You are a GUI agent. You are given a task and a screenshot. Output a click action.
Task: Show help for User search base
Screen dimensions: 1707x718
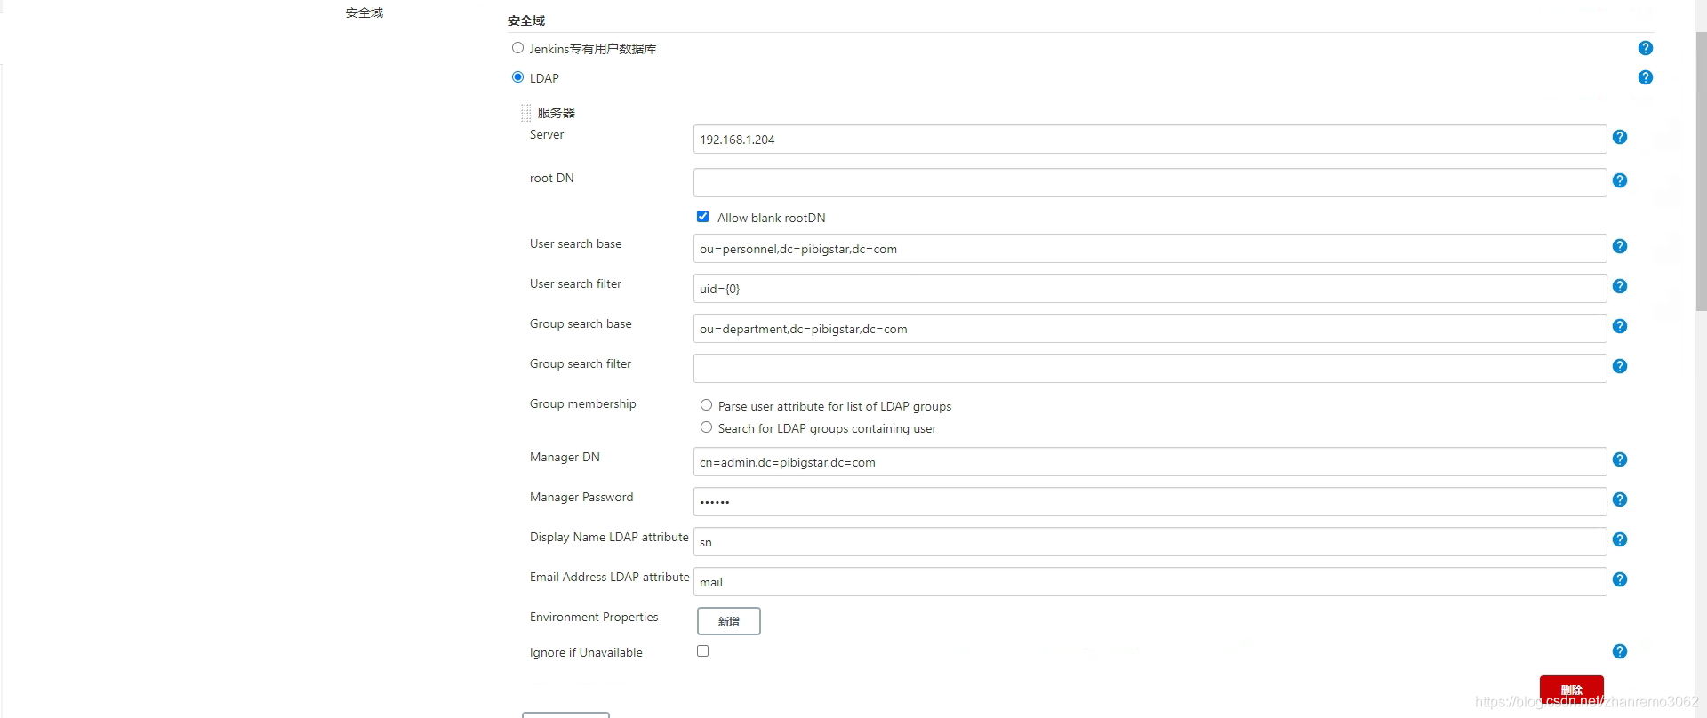point(1619,246)
